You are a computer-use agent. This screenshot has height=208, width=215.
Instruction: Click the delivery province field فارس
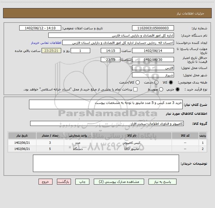pos(153,68)
